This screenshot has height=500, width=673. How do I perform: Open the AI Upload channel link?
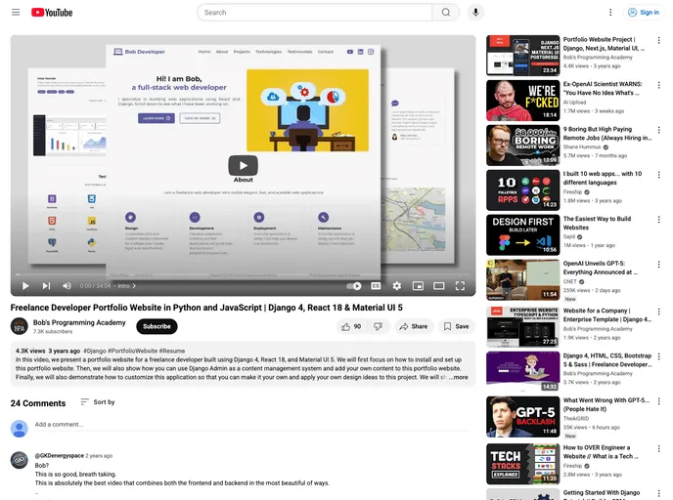(574, 102)
